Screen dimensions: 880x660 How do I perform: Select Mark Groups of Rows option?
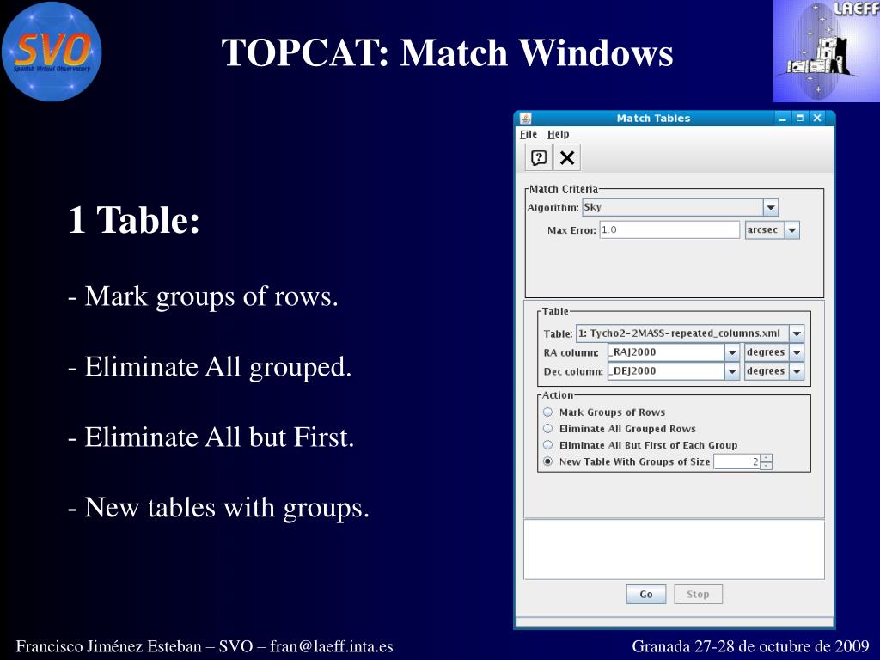click(547, 412)
